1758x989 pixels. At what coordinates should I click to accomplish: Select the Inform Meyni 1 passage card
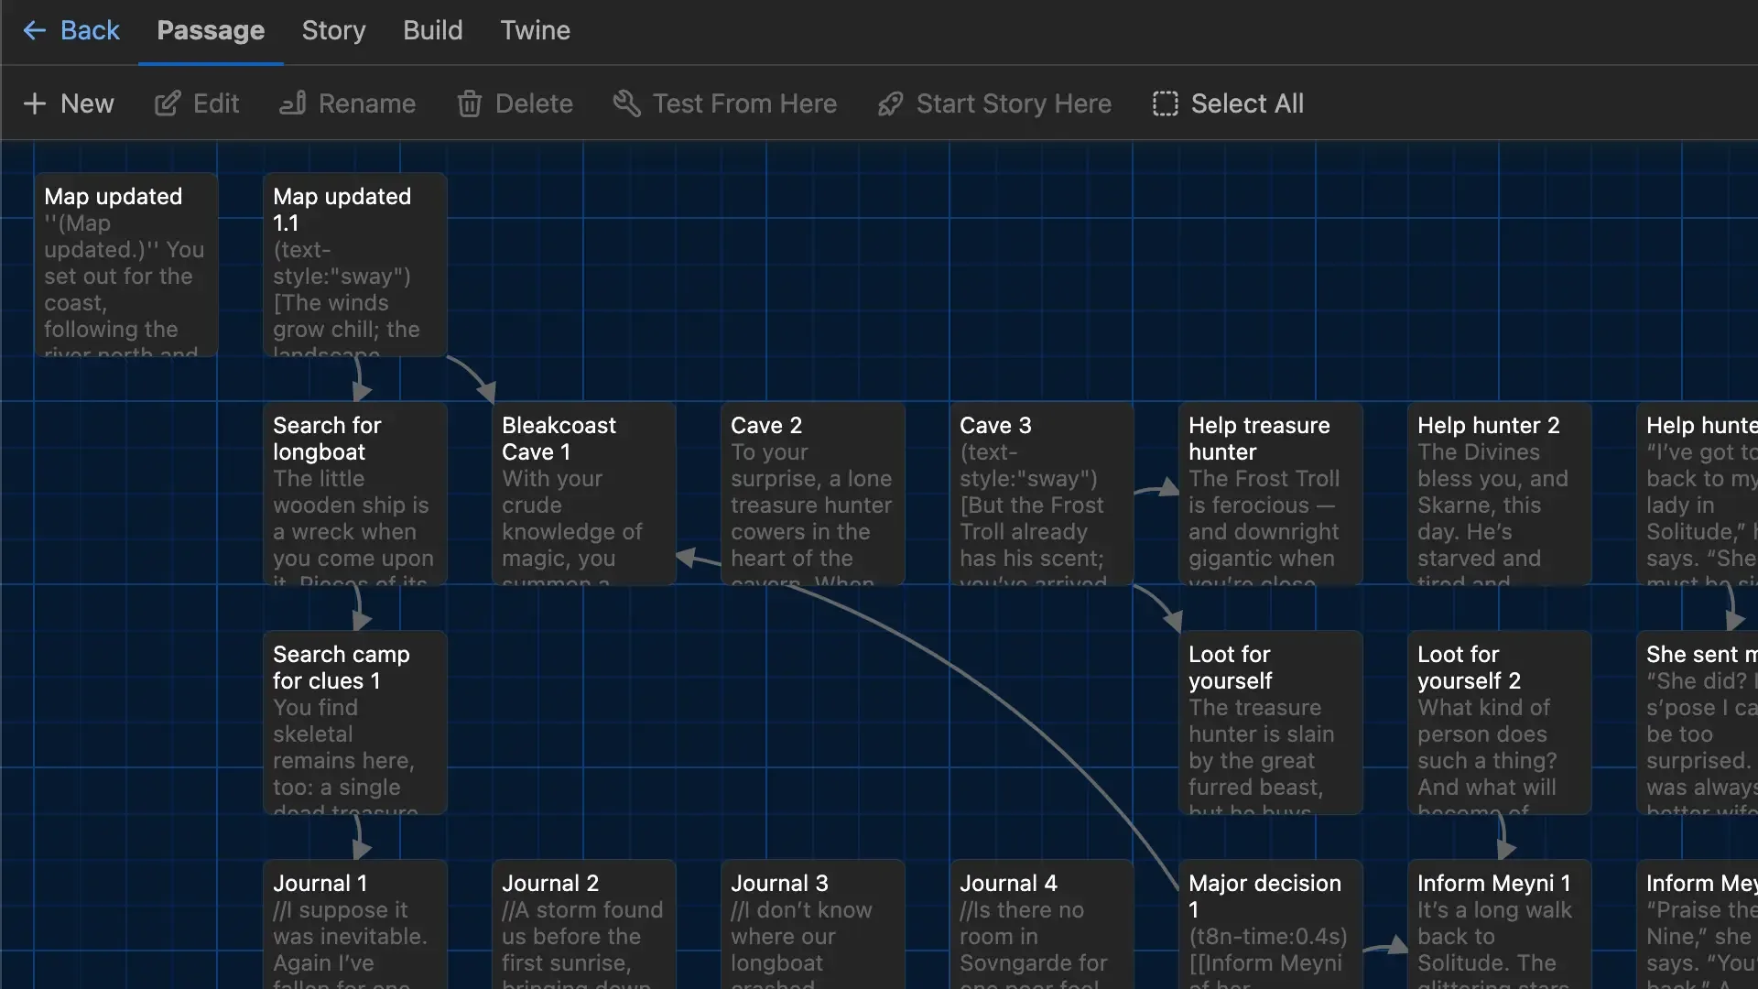coord(1499,925)
